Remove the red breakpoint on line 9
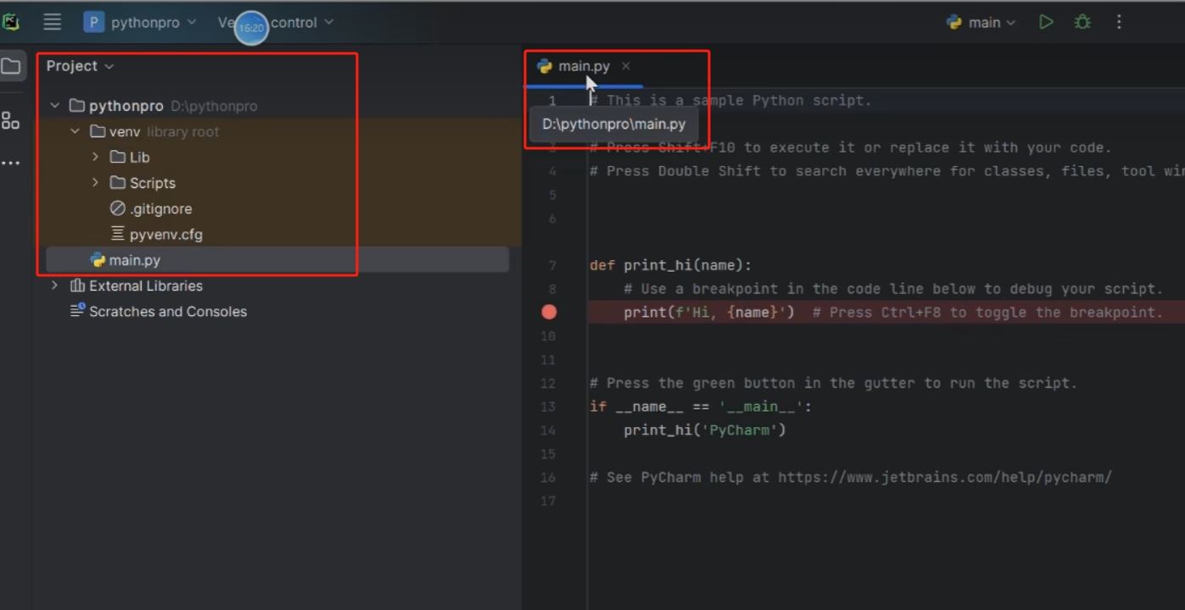 click(x=549, y=313)
